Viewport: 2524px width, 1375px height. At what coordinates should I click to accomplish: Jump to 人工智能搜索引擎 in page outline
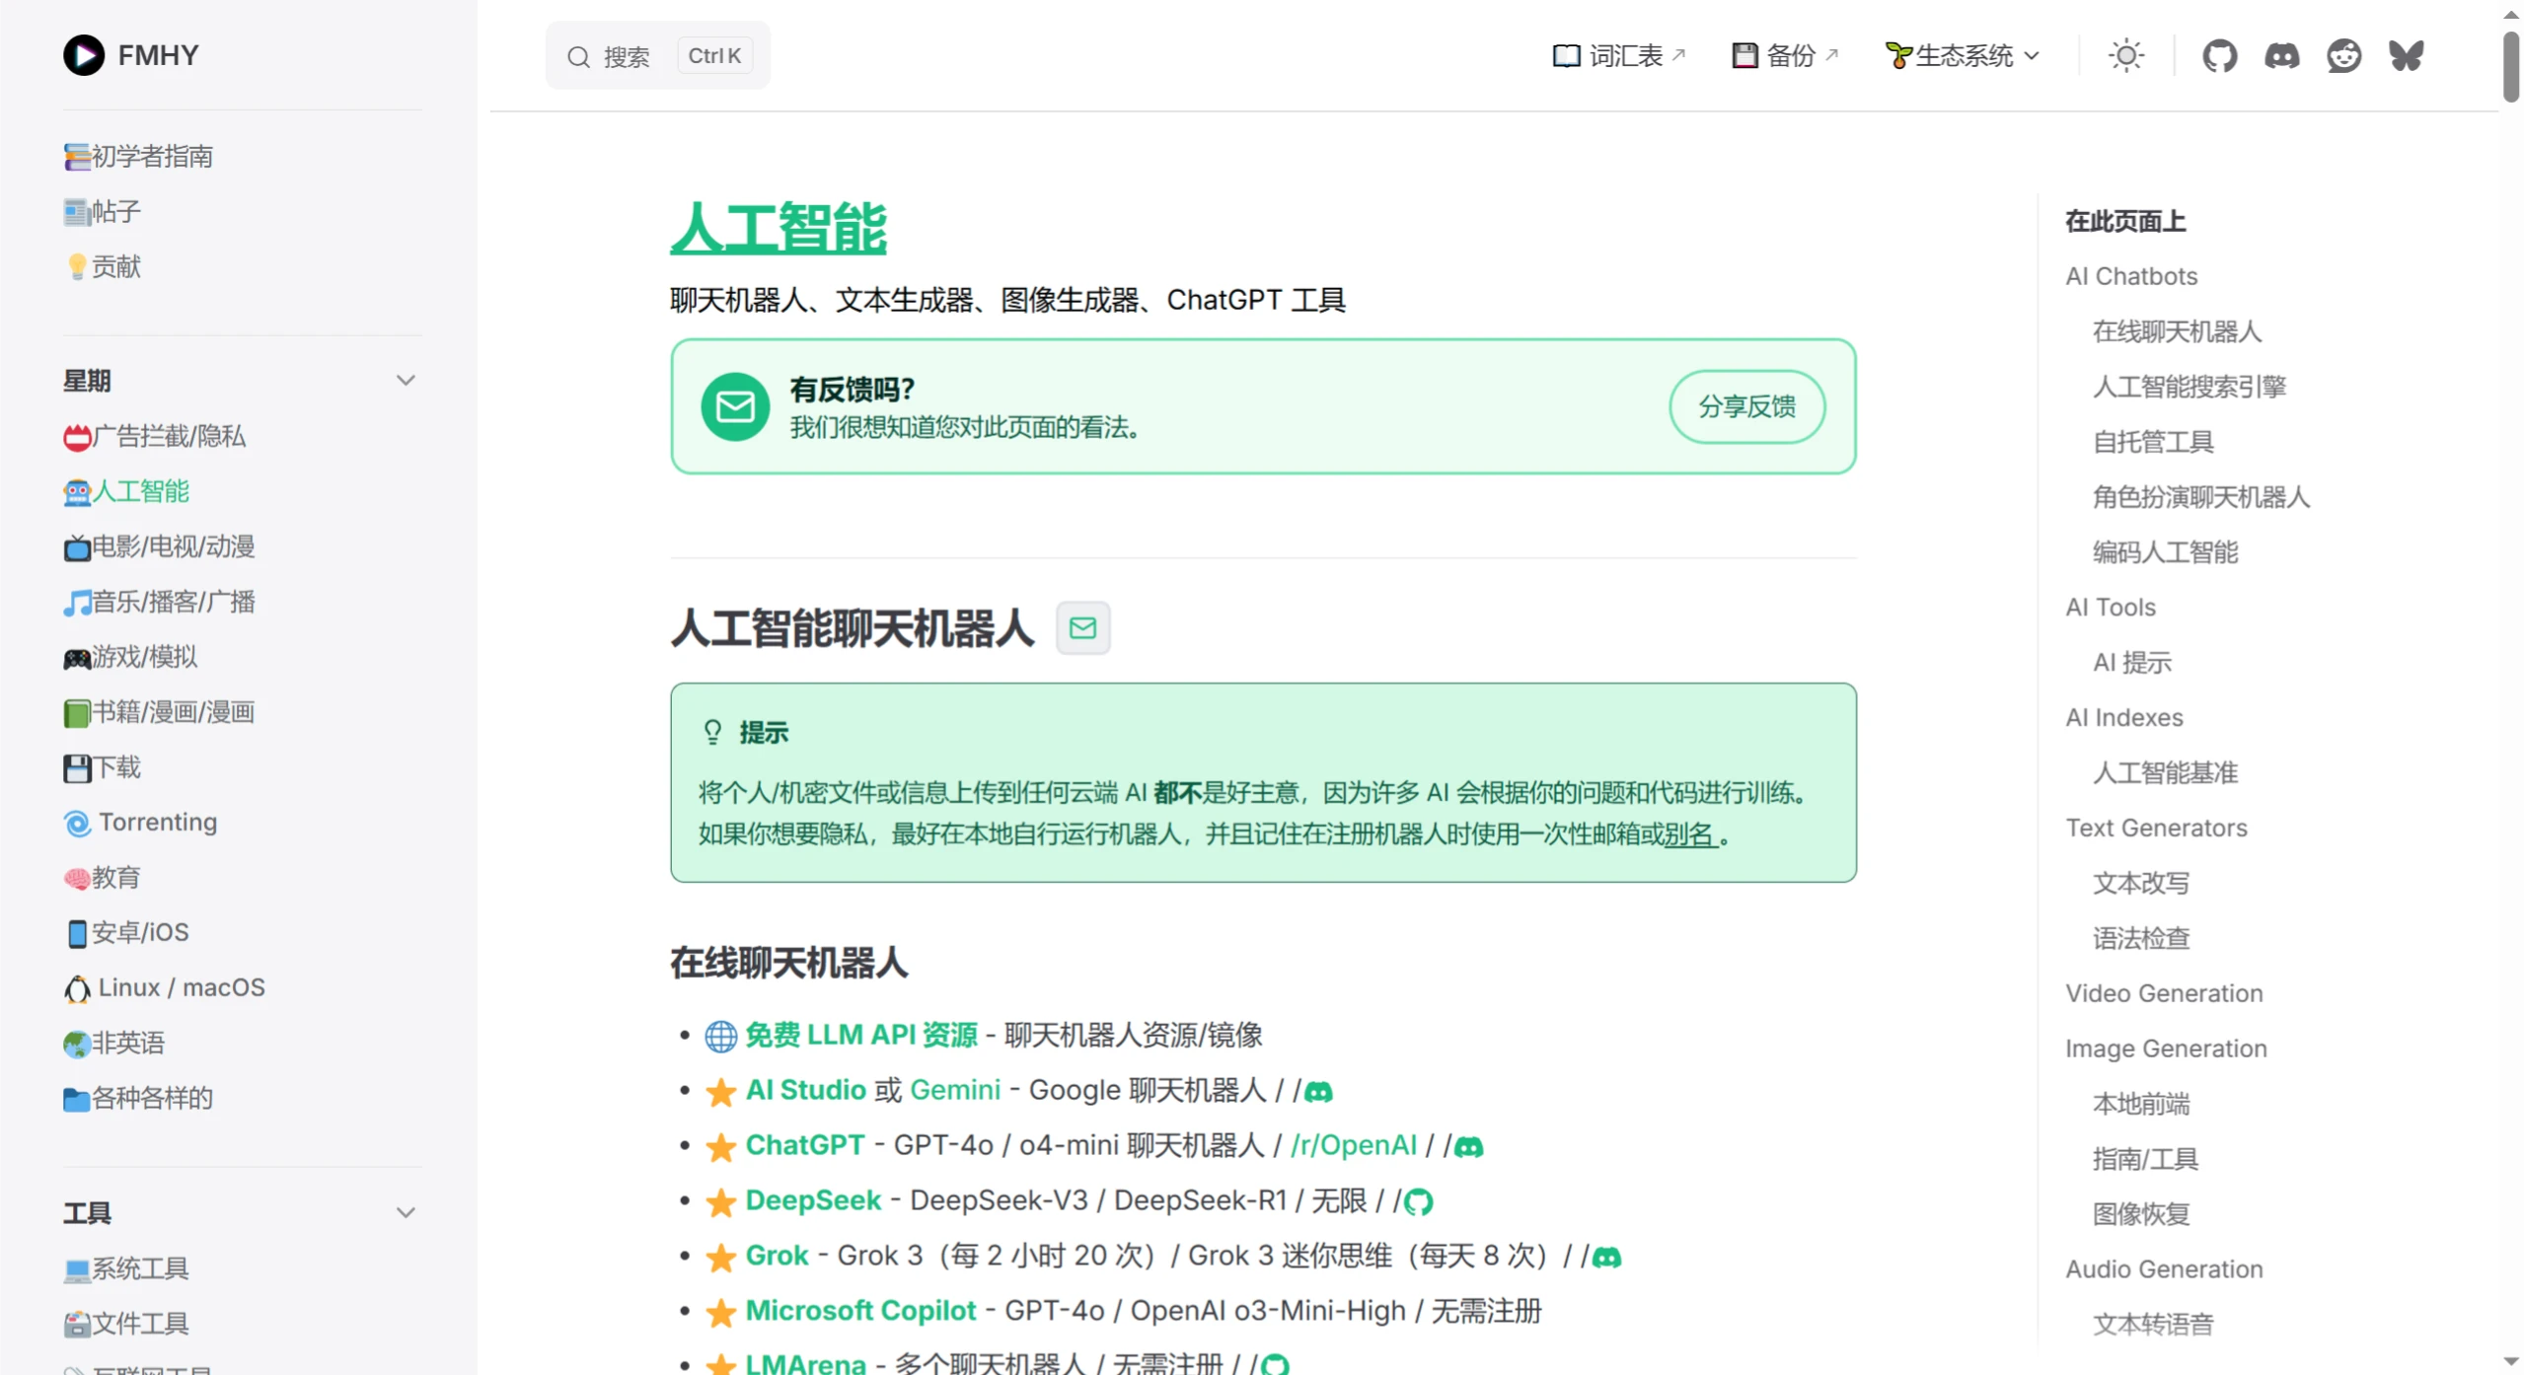click(2190, 387)
